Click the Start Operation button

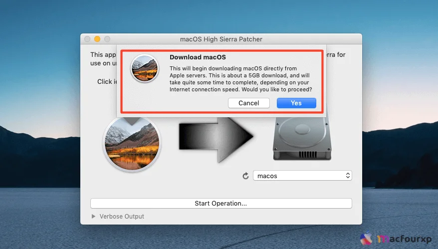[x=221, y=203]
